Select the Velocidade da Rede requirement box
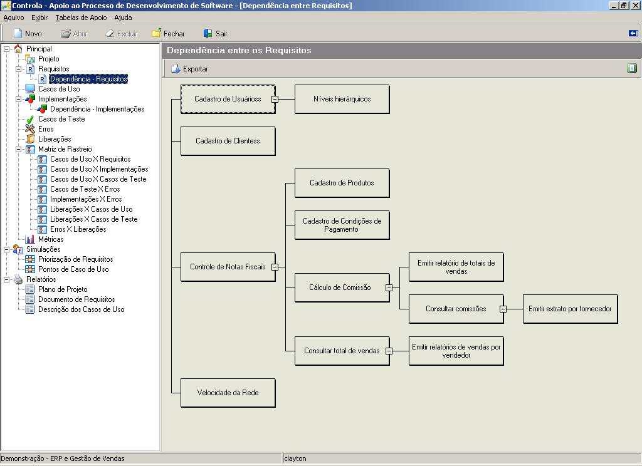This screenshot has height=466, width=642. click(228, 393)
